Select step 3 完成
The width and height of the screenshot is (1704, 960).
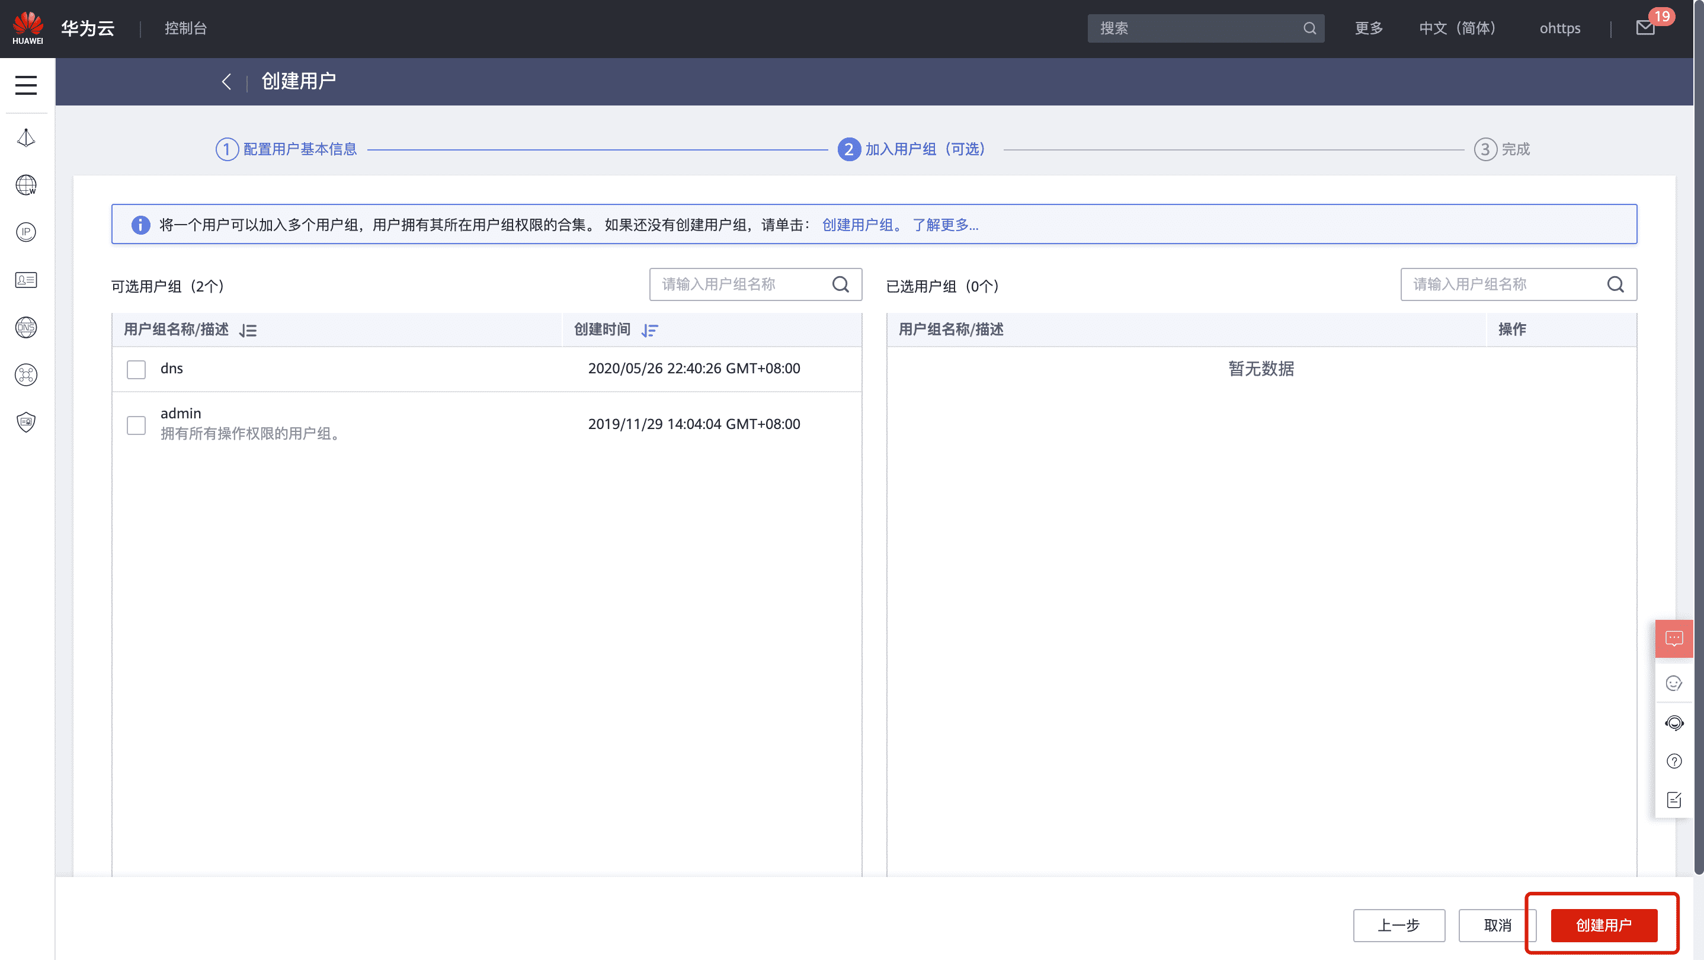click(1501, 149)
